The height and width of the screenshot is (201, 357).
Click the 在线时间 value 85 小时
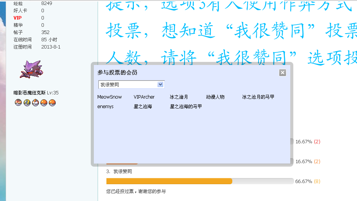tap(49, 40)
